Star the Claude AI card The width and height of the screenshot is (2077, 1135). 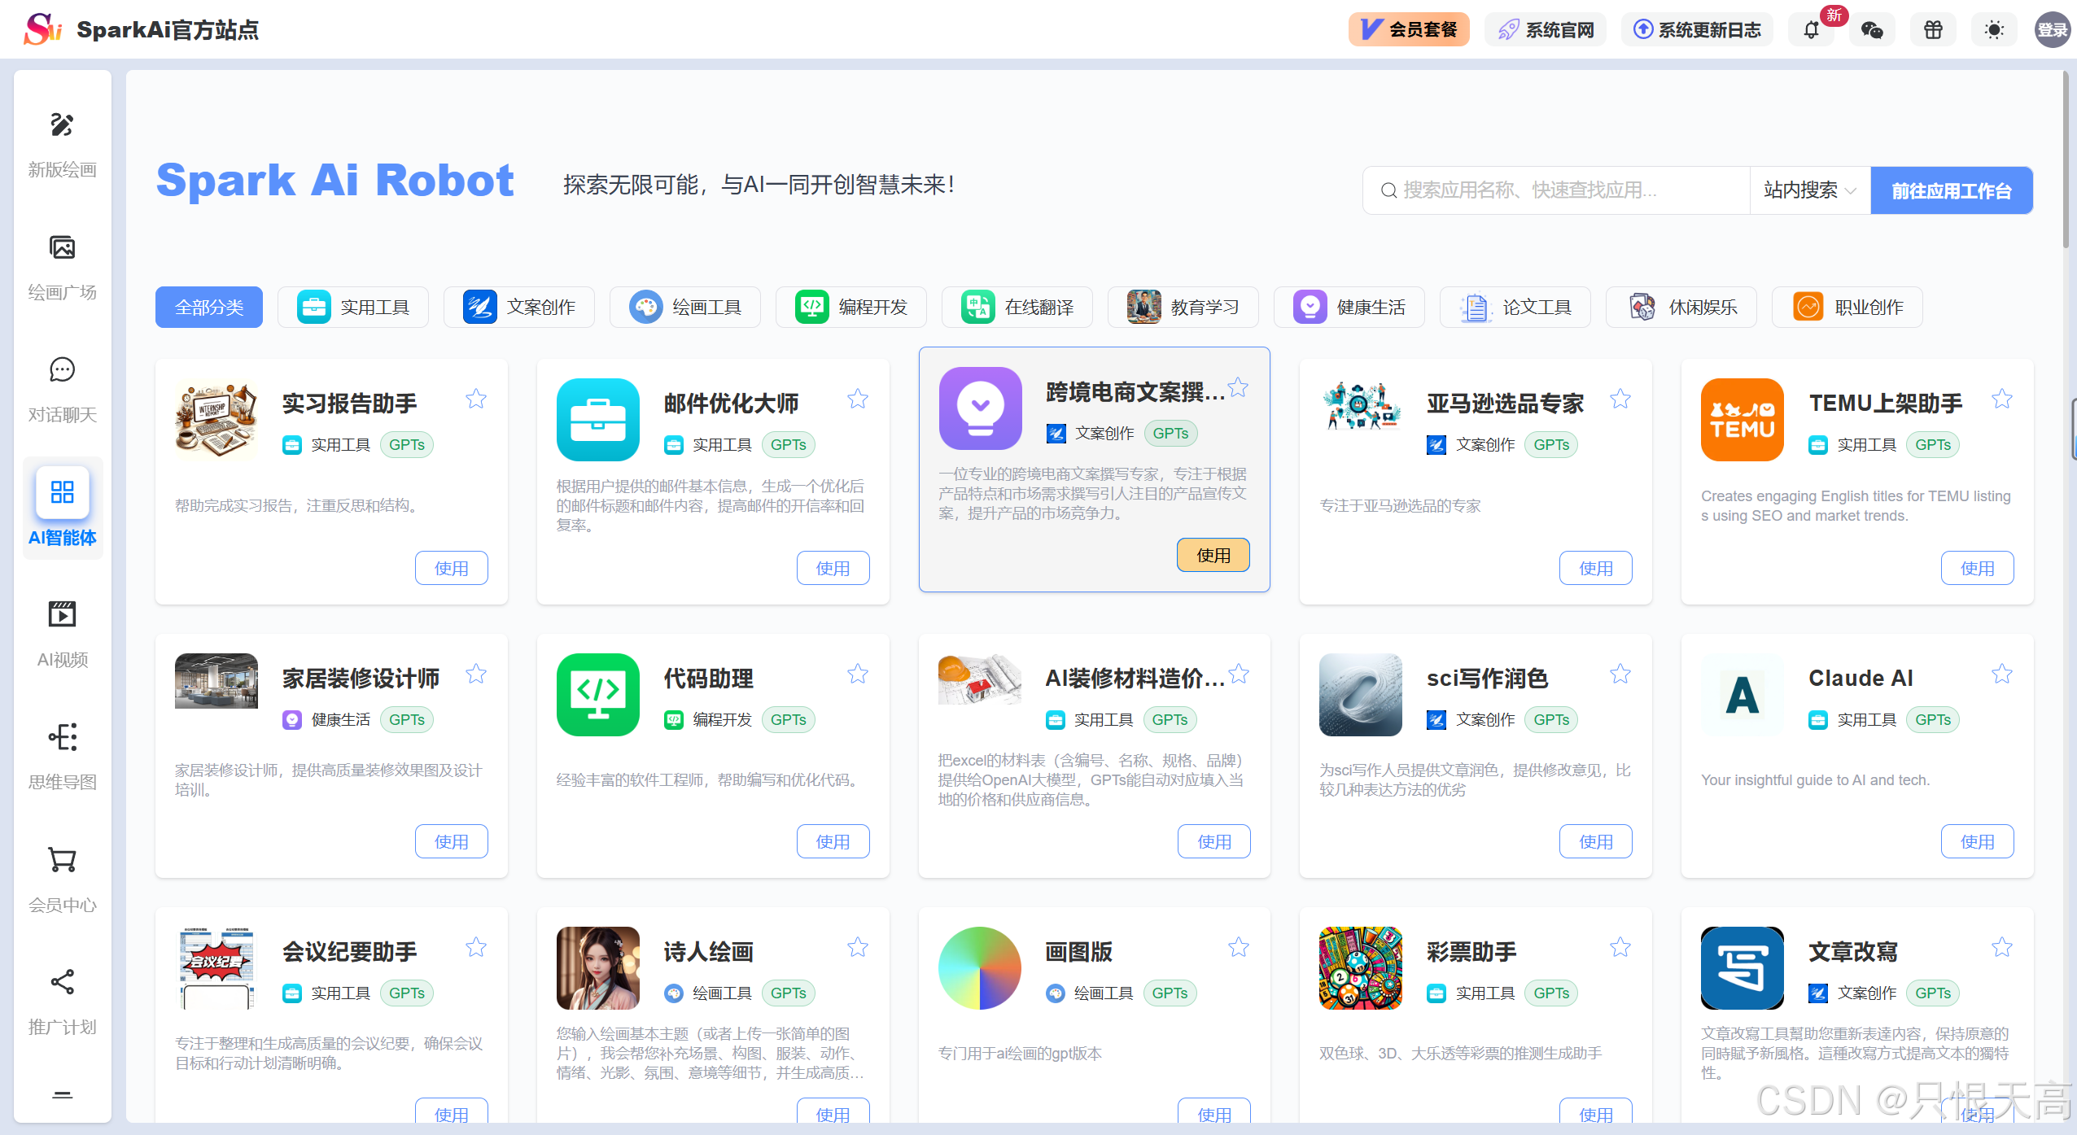[x=2001, y=674]
